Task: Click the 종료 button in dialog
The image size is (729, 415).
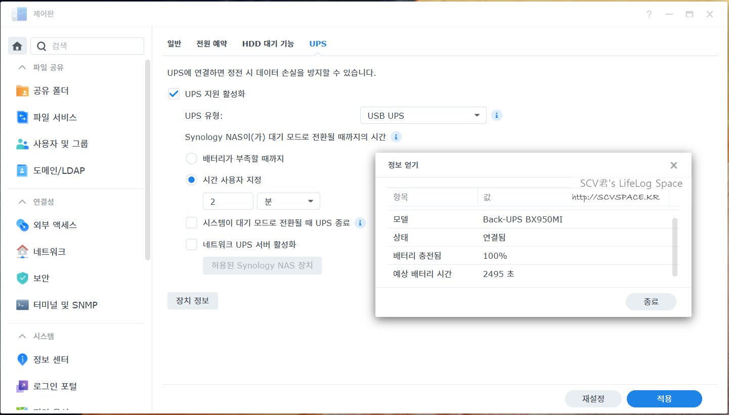Action: coord(651,302)
